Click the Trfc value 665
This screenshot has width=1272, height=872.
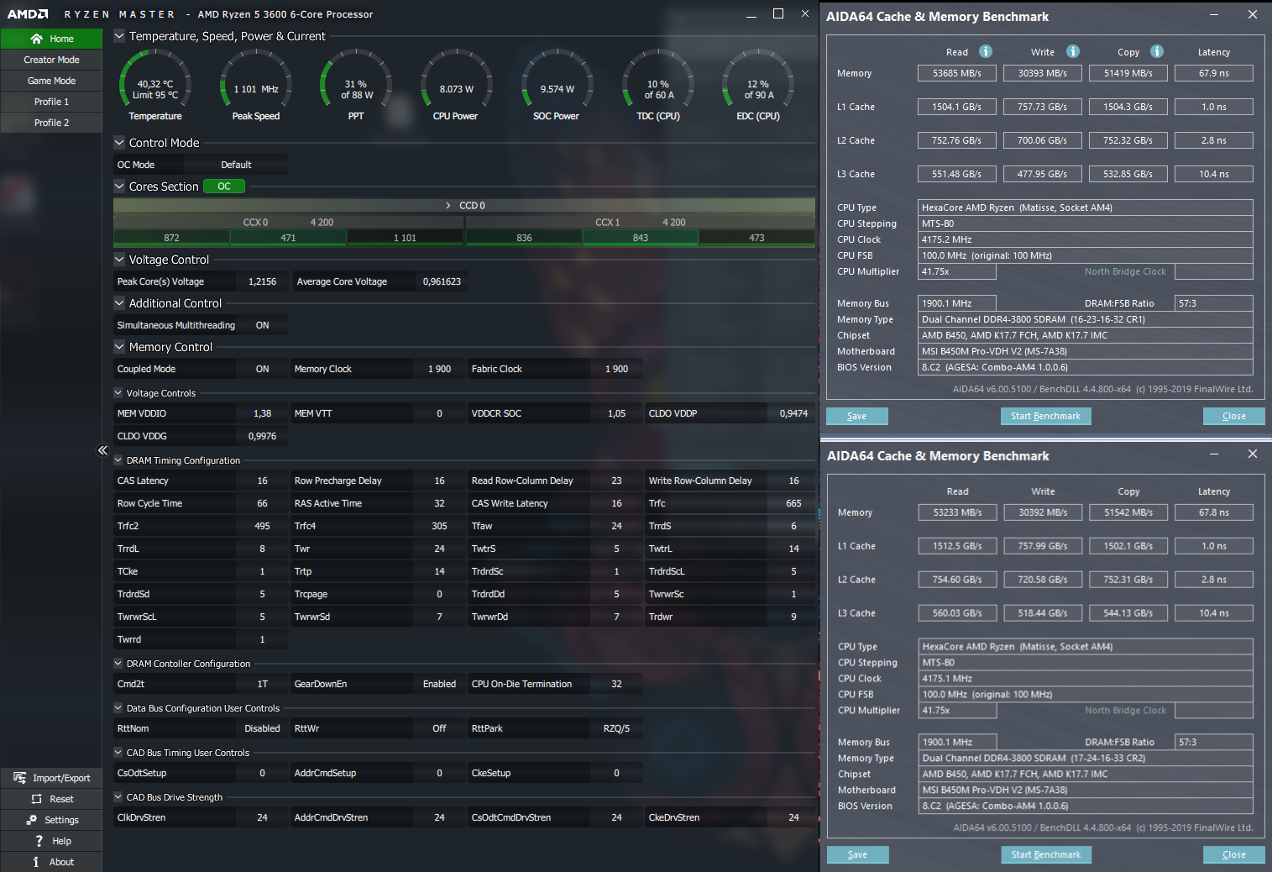[793, 503]
